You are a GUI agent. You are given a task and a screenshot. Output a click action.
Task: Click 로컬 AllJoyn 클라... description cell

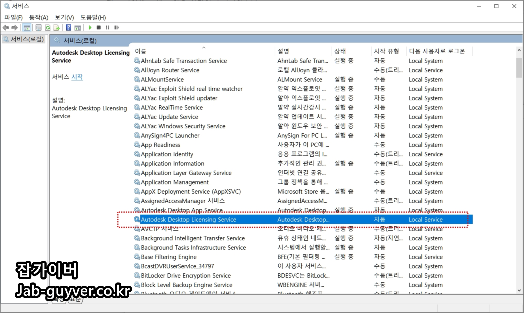click(x=302, y=70)
